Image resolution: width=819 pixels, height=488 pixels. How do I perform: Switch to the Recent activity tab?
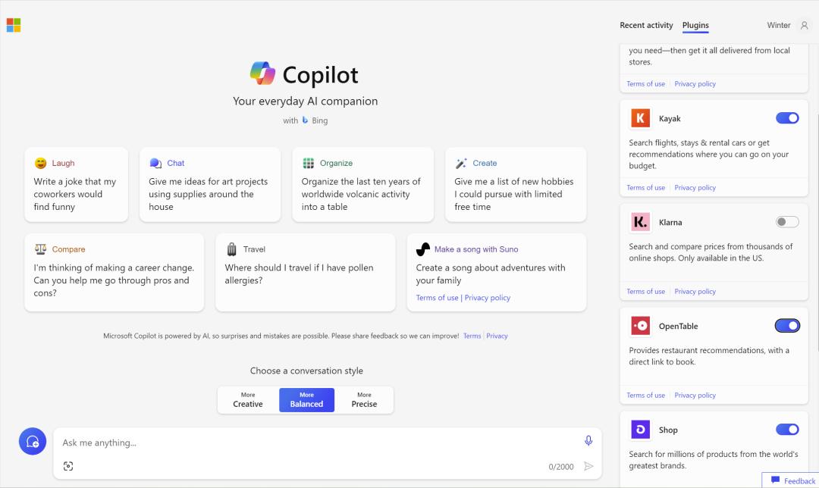pos(646,25)
